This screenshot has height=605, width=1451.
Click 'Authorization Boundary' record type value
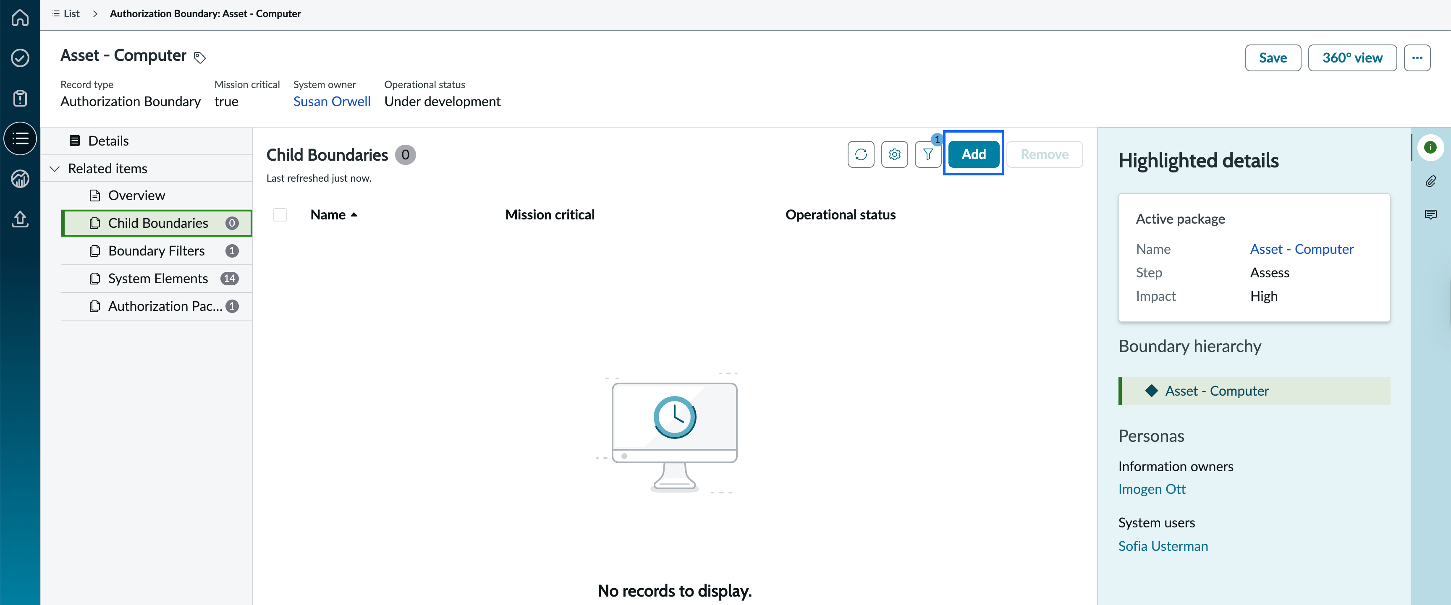coord(131,101)
